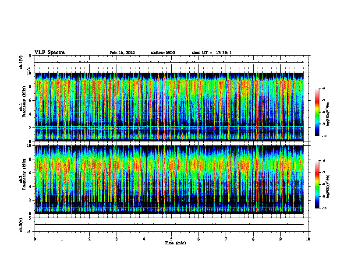347x268 pixels.
Task: Click the ch.2 "Frequency (kHz)" axis label
Action: (24, 174)
